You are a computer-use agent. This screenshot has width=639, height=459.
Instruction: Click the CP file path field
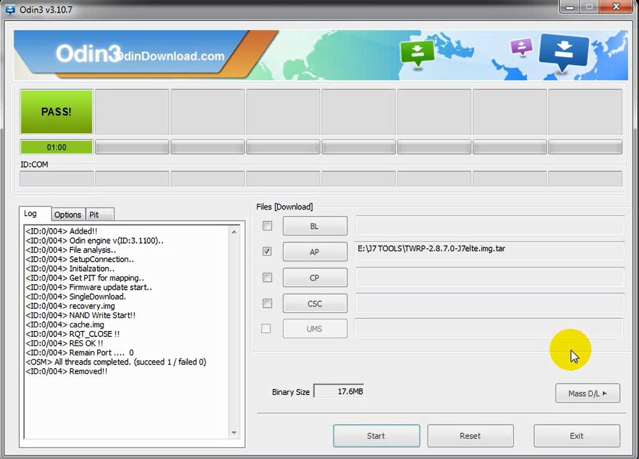click(490, 278)
